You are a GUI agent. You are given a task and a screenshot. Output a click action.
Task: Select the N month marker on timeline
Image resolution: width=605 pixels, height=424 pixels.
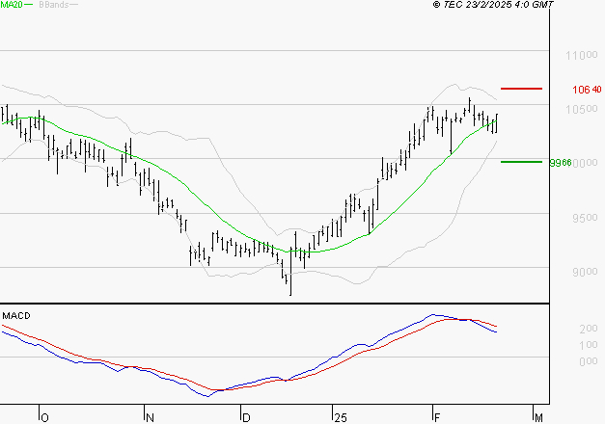150,417
